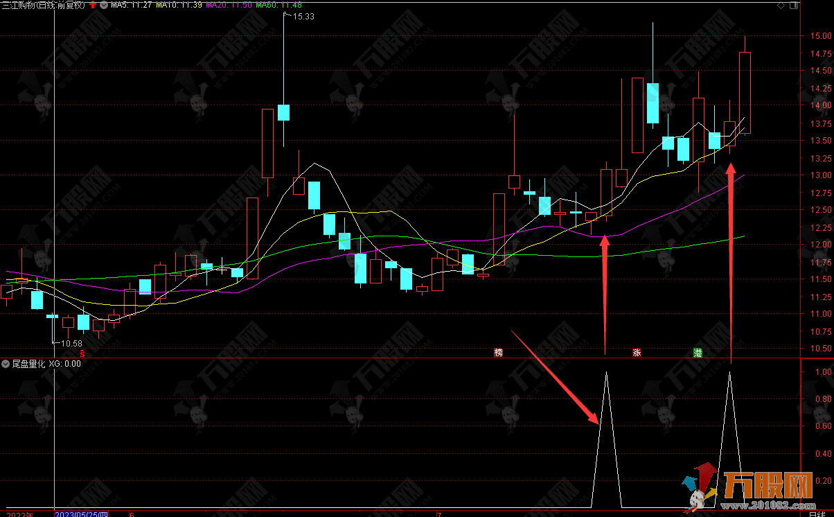The width and height of the screenshot is (834, 517).
Task: Click the 尾盘量化 indicator name
Action: (x=28, y=363)
